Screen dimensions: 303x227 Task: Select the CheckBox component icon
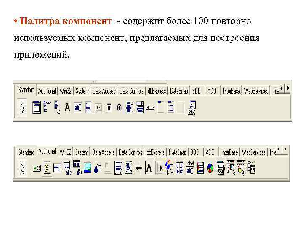[x=109, y=108]
